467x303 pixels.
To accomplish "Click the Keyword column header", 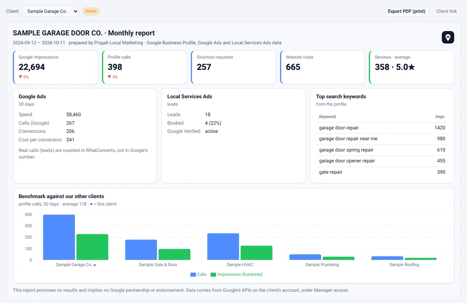I will pyautogui.click(x=327, y=117).
